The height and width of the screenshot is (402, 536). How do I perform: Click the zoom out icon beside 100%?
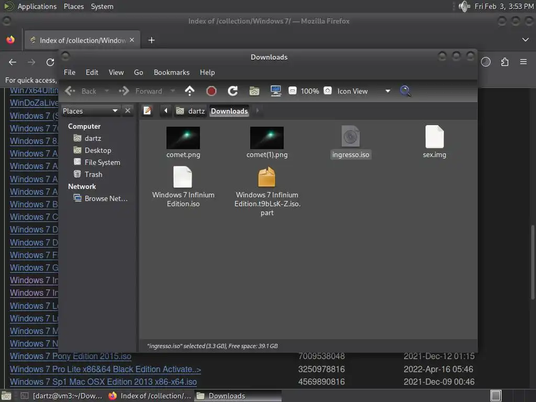pos(292,91)
